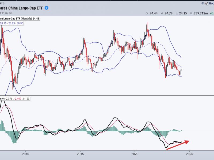Click the Bollinger values 20.75 - 25.83 - 30.90
Image resolution: width=214 pixels, height=160 pixels.
coord(12,23)
